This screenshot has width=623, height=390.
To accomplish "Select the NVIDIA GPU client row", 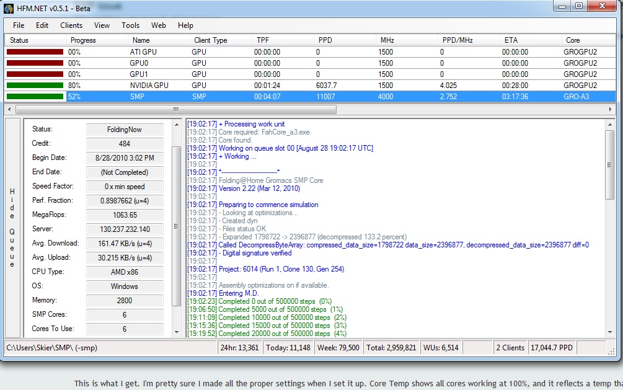I will (x=149, y=86).
